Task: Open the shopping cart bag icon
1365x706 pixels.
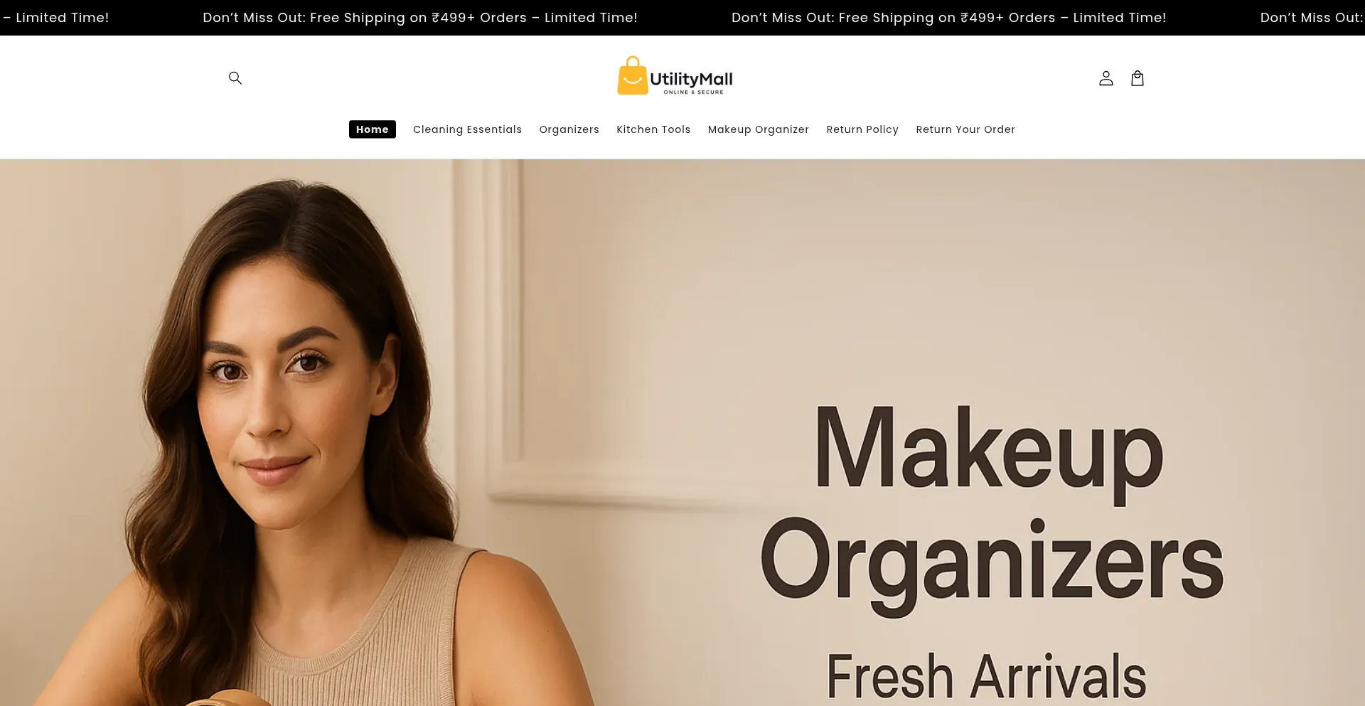Action: [x=1137, y=78]
